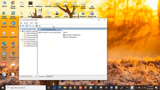Click the tree pane's left scroll arrow
The image size is (160, 90).
pos(20,76)
